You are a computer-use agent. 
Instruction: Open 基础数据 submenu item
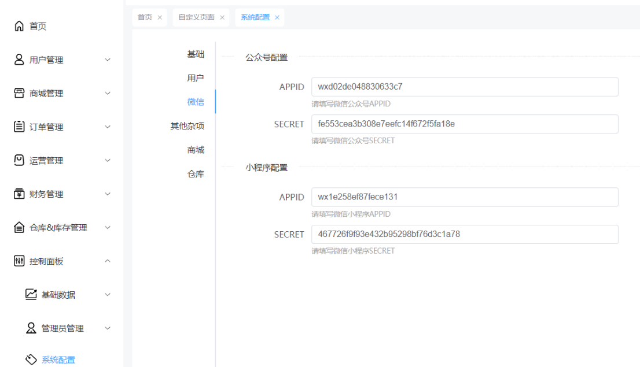(x=58, y=295)
